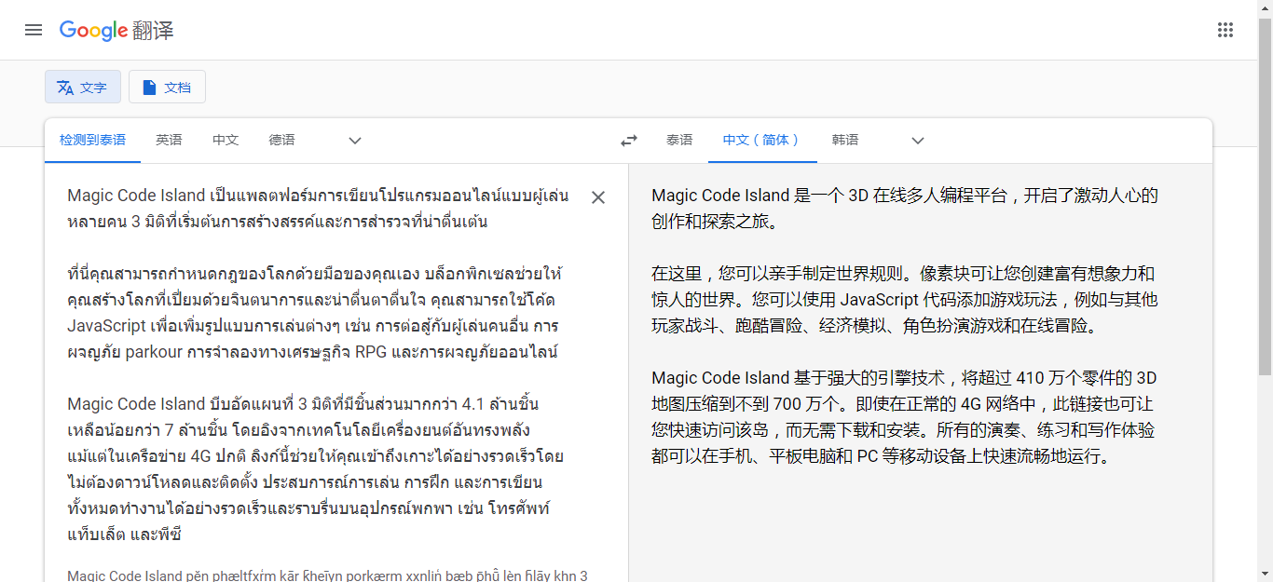The height and width of the screenshot is (582, 1273).
Task: Swap source and target languages
Action: (x=629, y=141)
